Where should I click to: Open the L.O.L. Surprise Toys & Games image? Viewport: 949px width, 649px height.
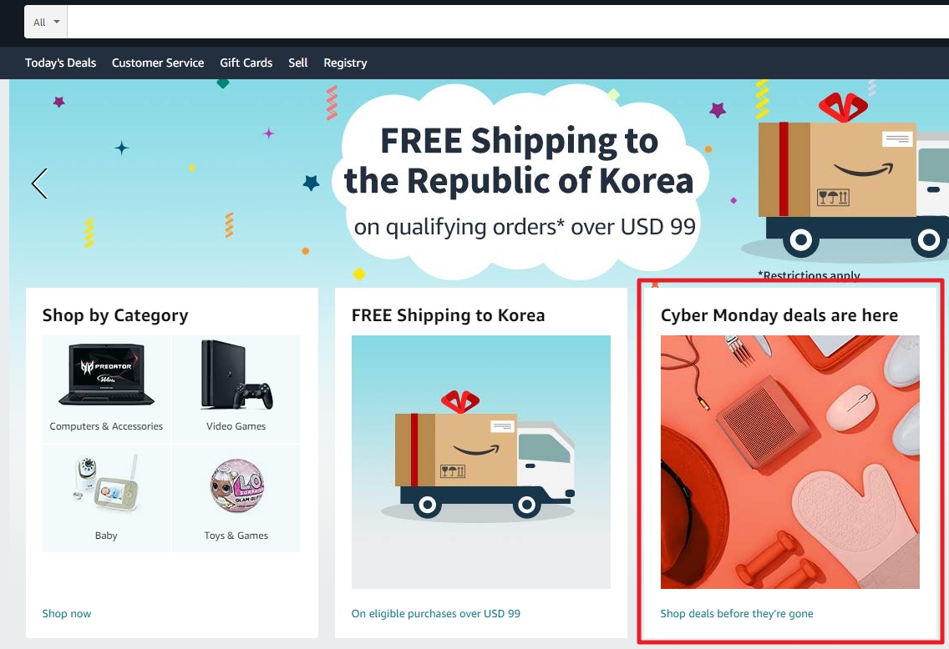236,485
